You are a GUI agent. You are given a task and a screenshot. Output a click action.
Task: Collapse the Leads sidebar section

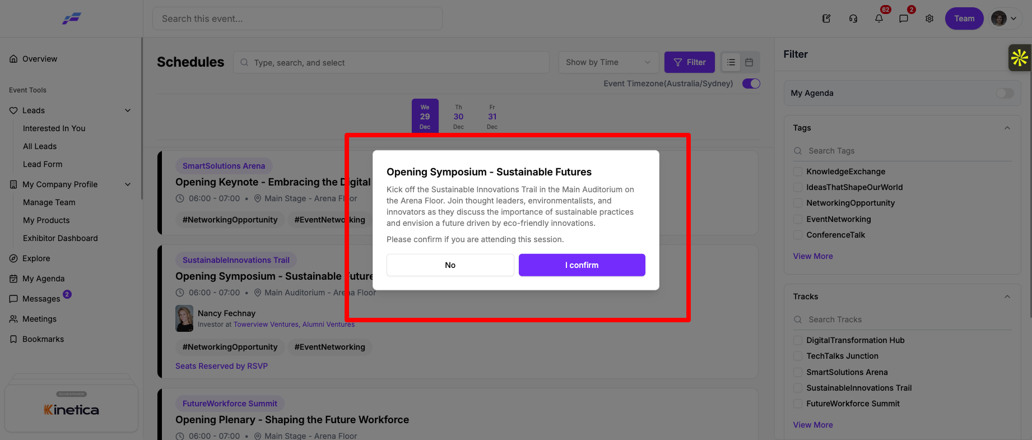128,110
